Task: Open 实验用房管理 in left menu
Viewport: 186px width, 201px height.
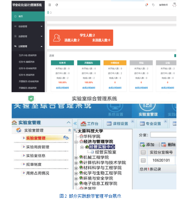Action: pos(38,147)
